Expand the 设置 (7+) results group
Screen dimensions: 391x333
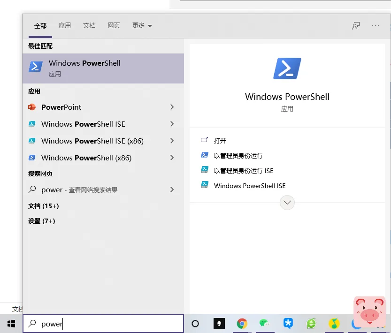[41, 221]
